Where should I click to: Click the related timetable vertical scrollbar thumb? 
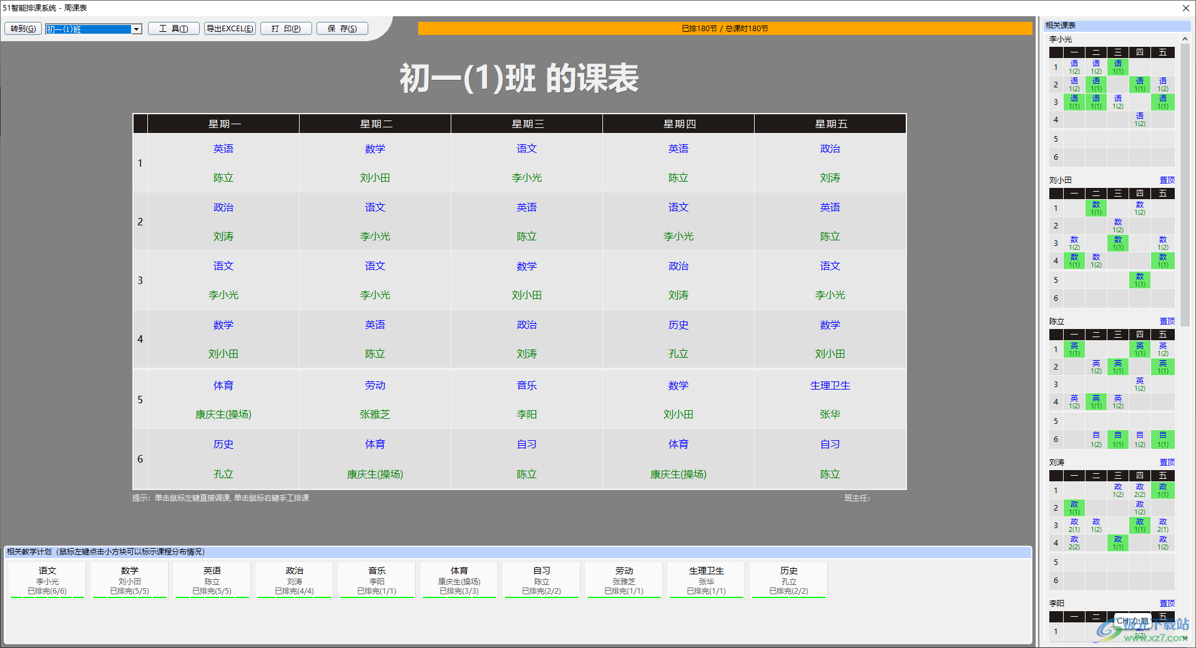click(x=1185, y=184)
